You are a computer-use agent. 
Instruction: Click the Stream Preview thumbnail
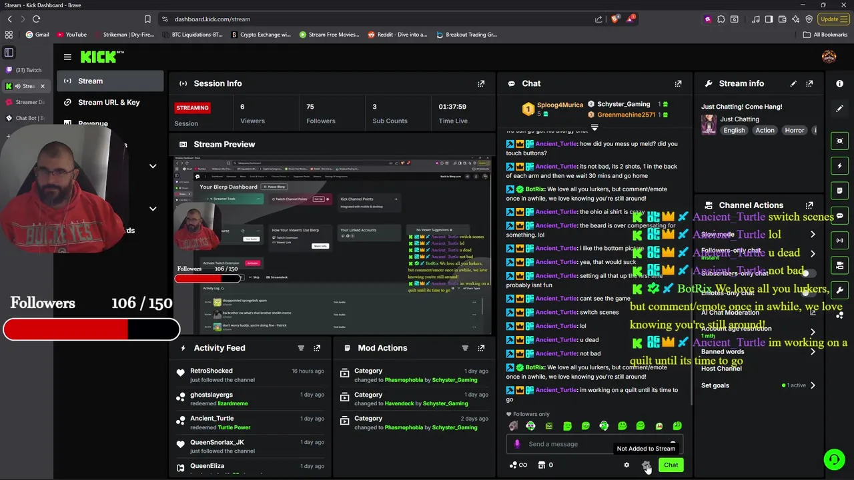tap(332, 245)
